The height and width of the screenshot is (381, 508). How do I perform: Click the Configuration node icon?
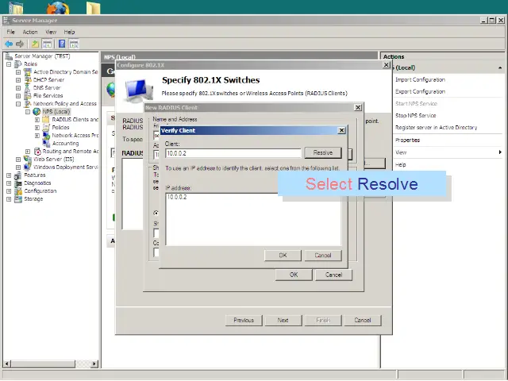(x=17, y=191)
